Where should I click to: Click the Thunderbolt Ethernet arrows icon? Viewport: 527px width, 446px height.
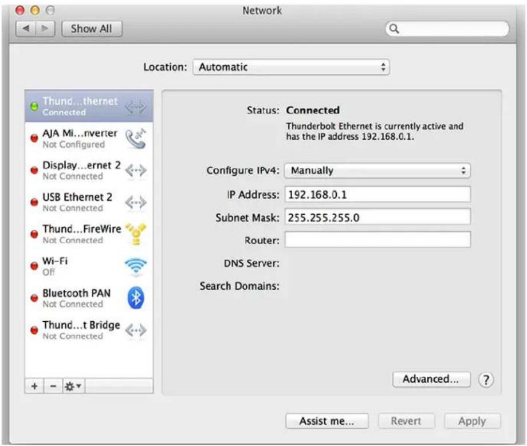(135, 107)
